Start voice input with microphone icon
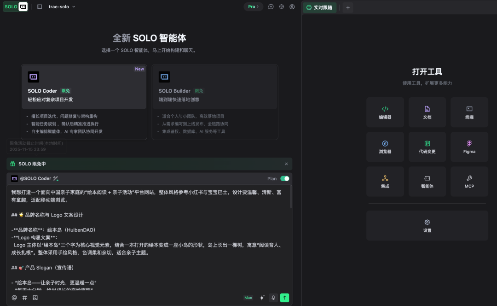This screenshot has width=497, height=306. (x=273, y=298)
